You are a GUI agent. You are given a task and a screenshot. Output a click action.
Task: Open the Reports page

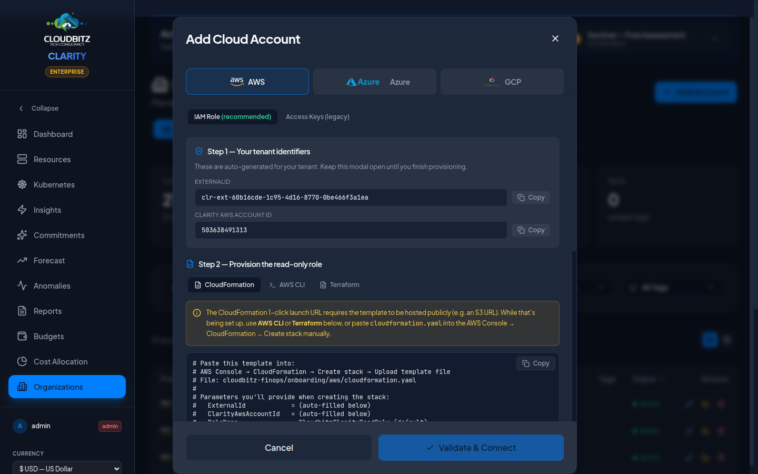click(x=67, y=311)
